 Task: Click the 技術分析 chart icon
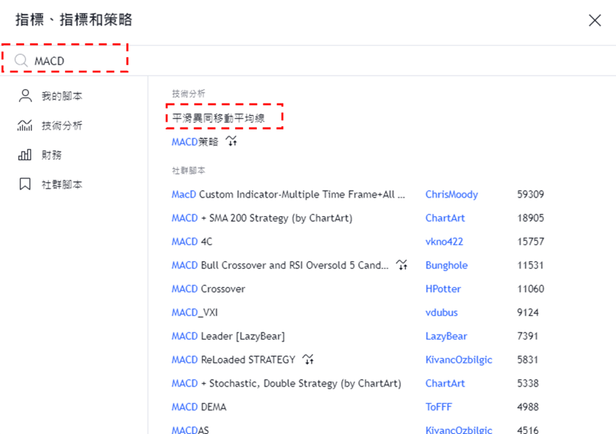point(25,126)
